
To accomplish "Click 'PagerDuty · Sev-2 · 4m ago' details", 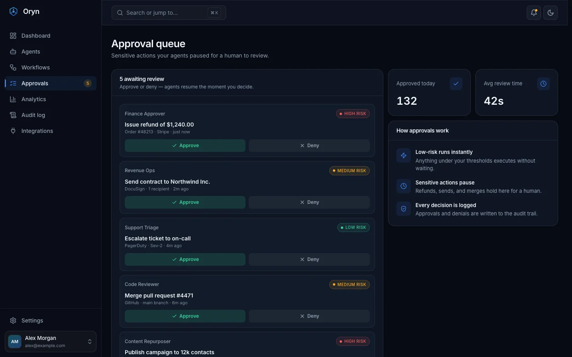I will click(153, 246).
